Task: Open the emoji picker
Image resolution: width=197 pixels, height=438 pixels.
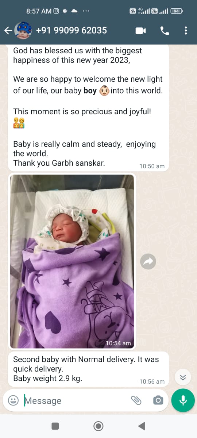Action: [13, 400]
